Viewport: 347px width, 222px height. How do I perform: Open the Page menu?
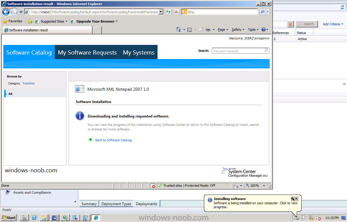coord(223,30)
